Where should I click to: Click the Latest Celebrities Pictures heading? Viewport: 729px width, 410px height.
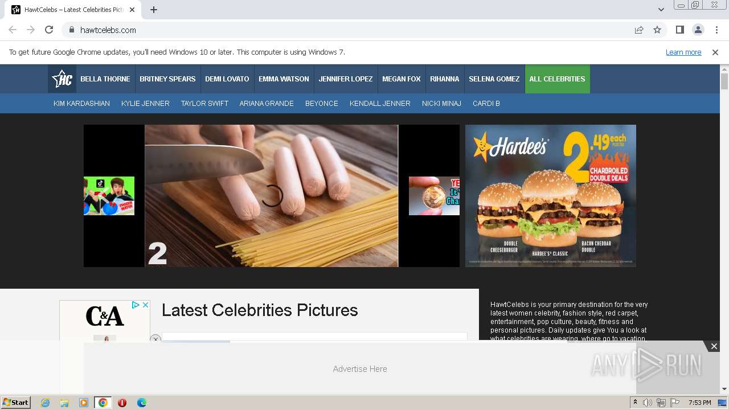pos(260,310)
